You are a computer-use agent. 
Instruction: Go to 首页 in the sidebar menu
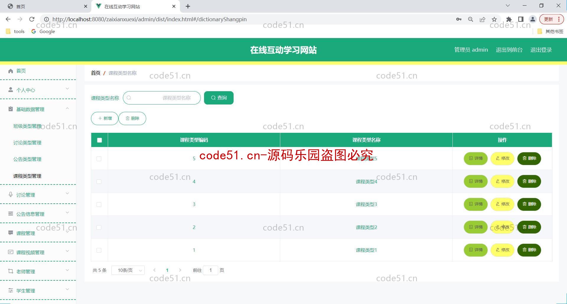pyautogui.click(x=21, y=71)
